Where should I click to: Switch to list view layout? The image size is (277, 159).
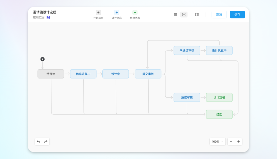click(x=175, y=15)
